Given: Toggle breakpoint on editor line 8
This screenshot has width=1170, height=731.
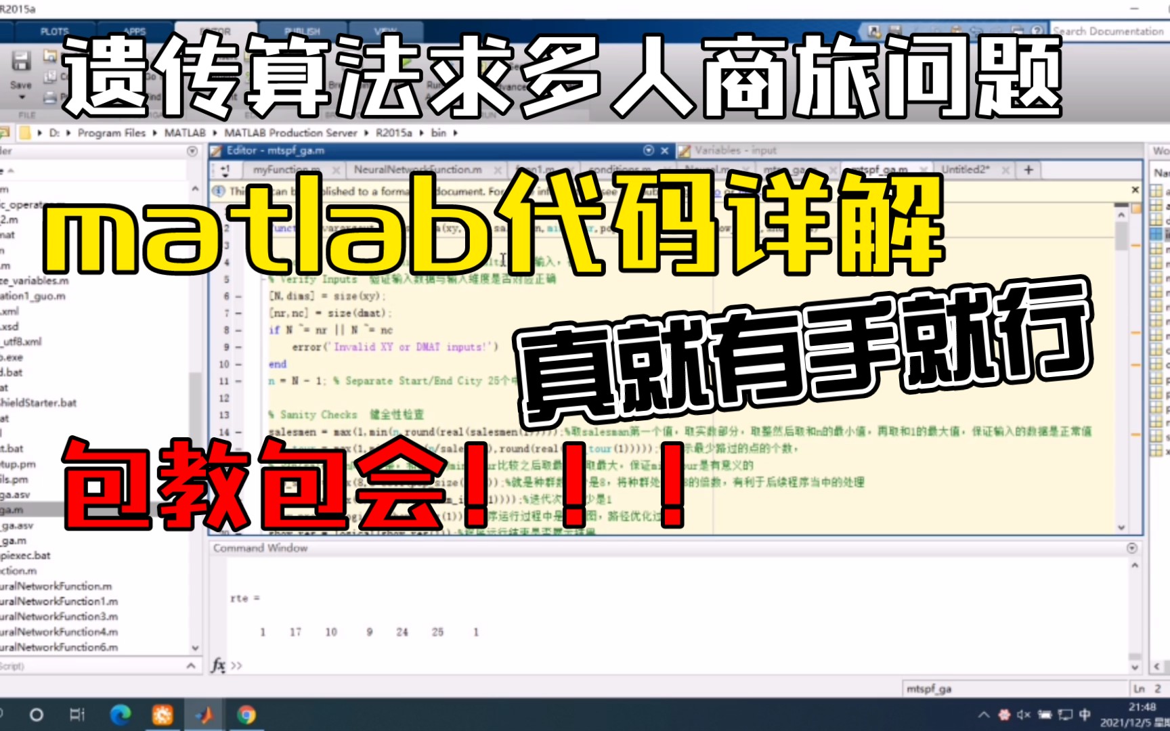Looking at the screenshot, I should click(238, 330).
